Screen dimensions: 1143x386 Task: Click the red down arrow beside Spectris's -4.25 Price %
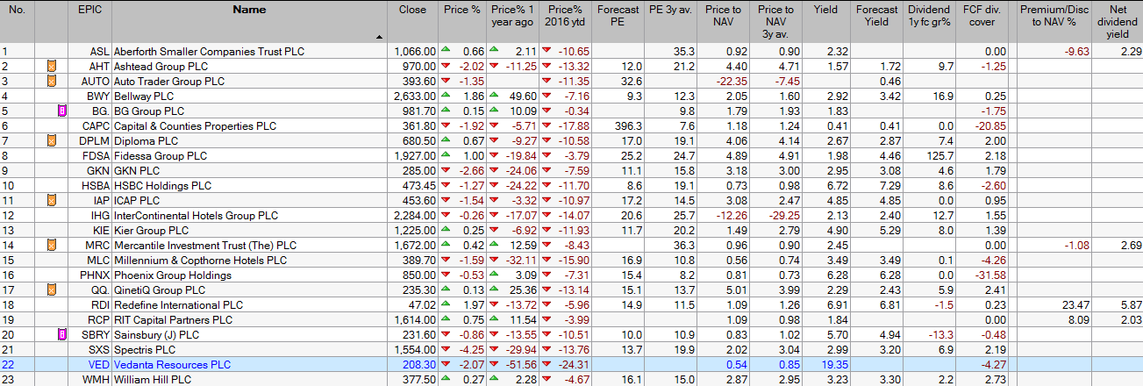(446, 349)
